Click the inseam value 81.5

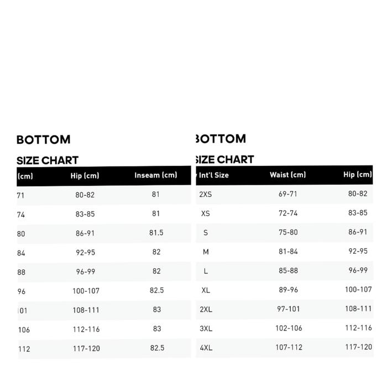click(x=156, y=233)
